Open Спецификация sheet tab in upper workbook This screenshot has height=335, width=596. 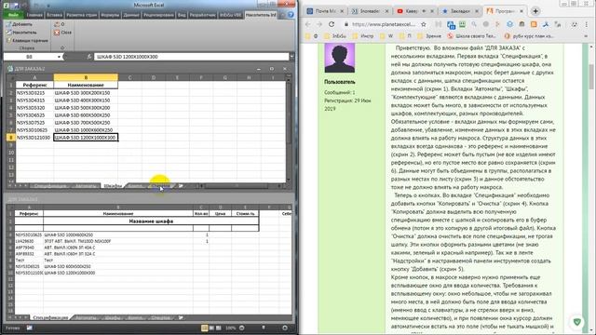(49, 186)
